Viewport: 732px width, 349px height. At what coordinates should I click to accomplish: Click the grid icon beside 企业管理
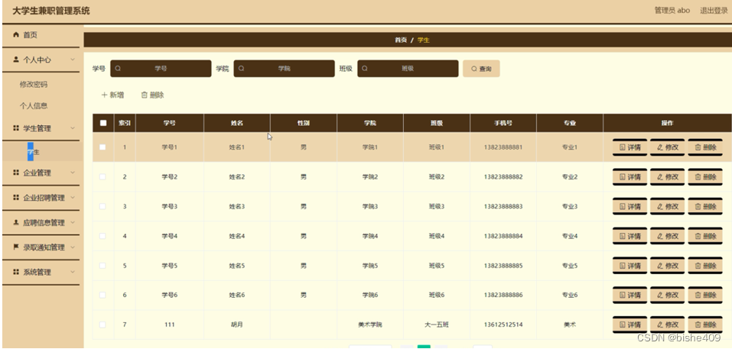(16, 173)
